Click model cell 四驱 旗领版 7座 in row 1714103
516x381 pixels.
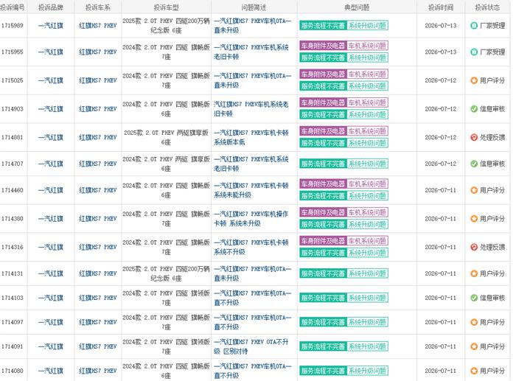[x=166, y=298]
